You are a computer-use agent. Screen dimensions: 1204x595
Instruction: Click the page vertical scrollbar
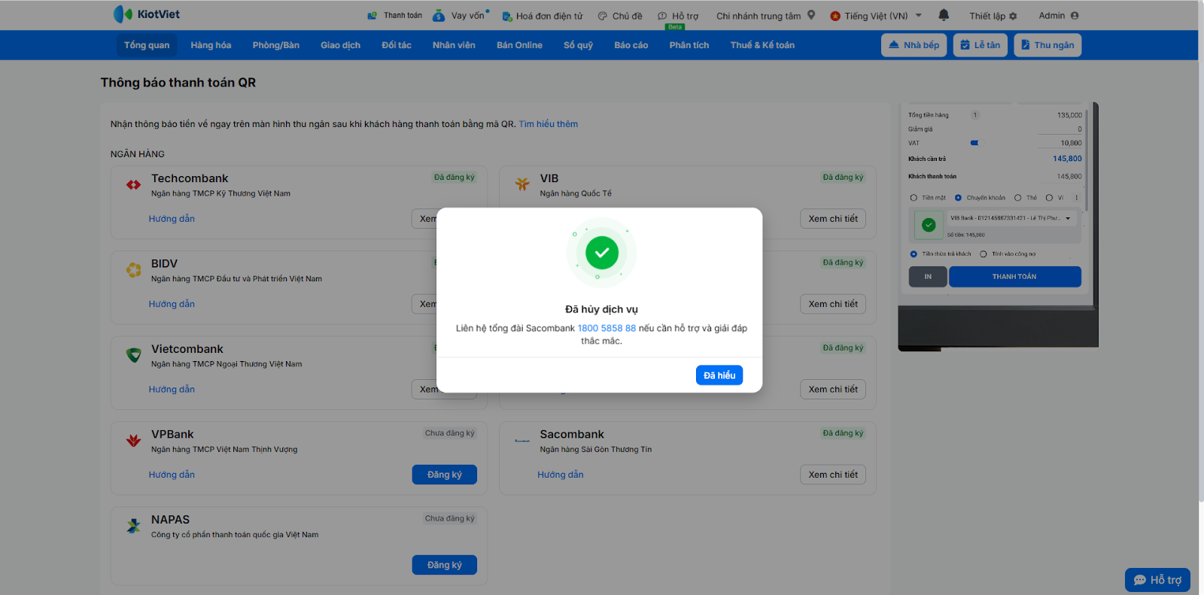(x=1201, y=250)
